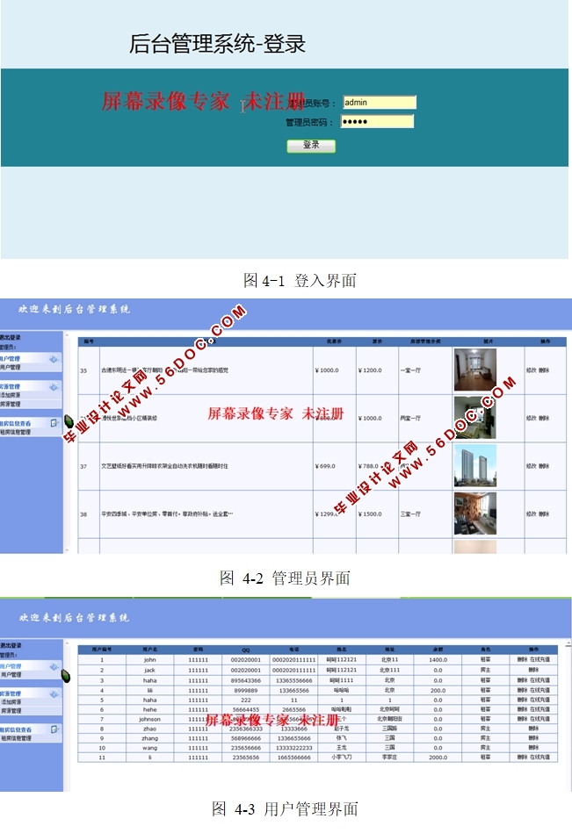The width and height of the screenshot is (572, 833).
Task: Open the room photo thumbnail for listing 35
Action: click(x=474, y=370)
